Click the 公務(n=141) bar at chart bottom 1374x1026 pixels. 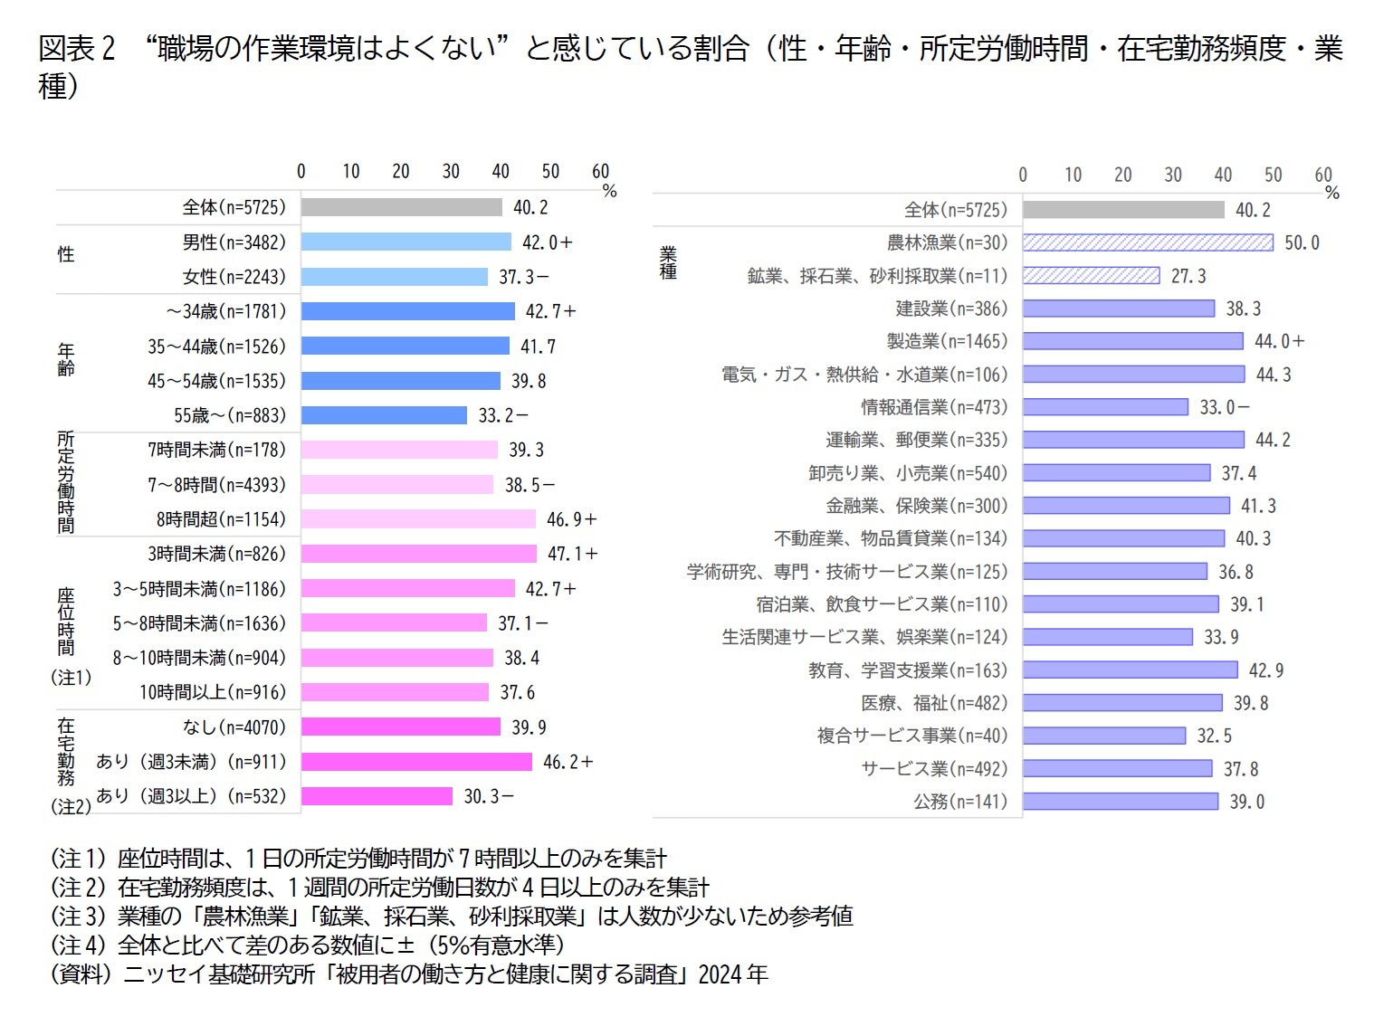point(1122,801)
